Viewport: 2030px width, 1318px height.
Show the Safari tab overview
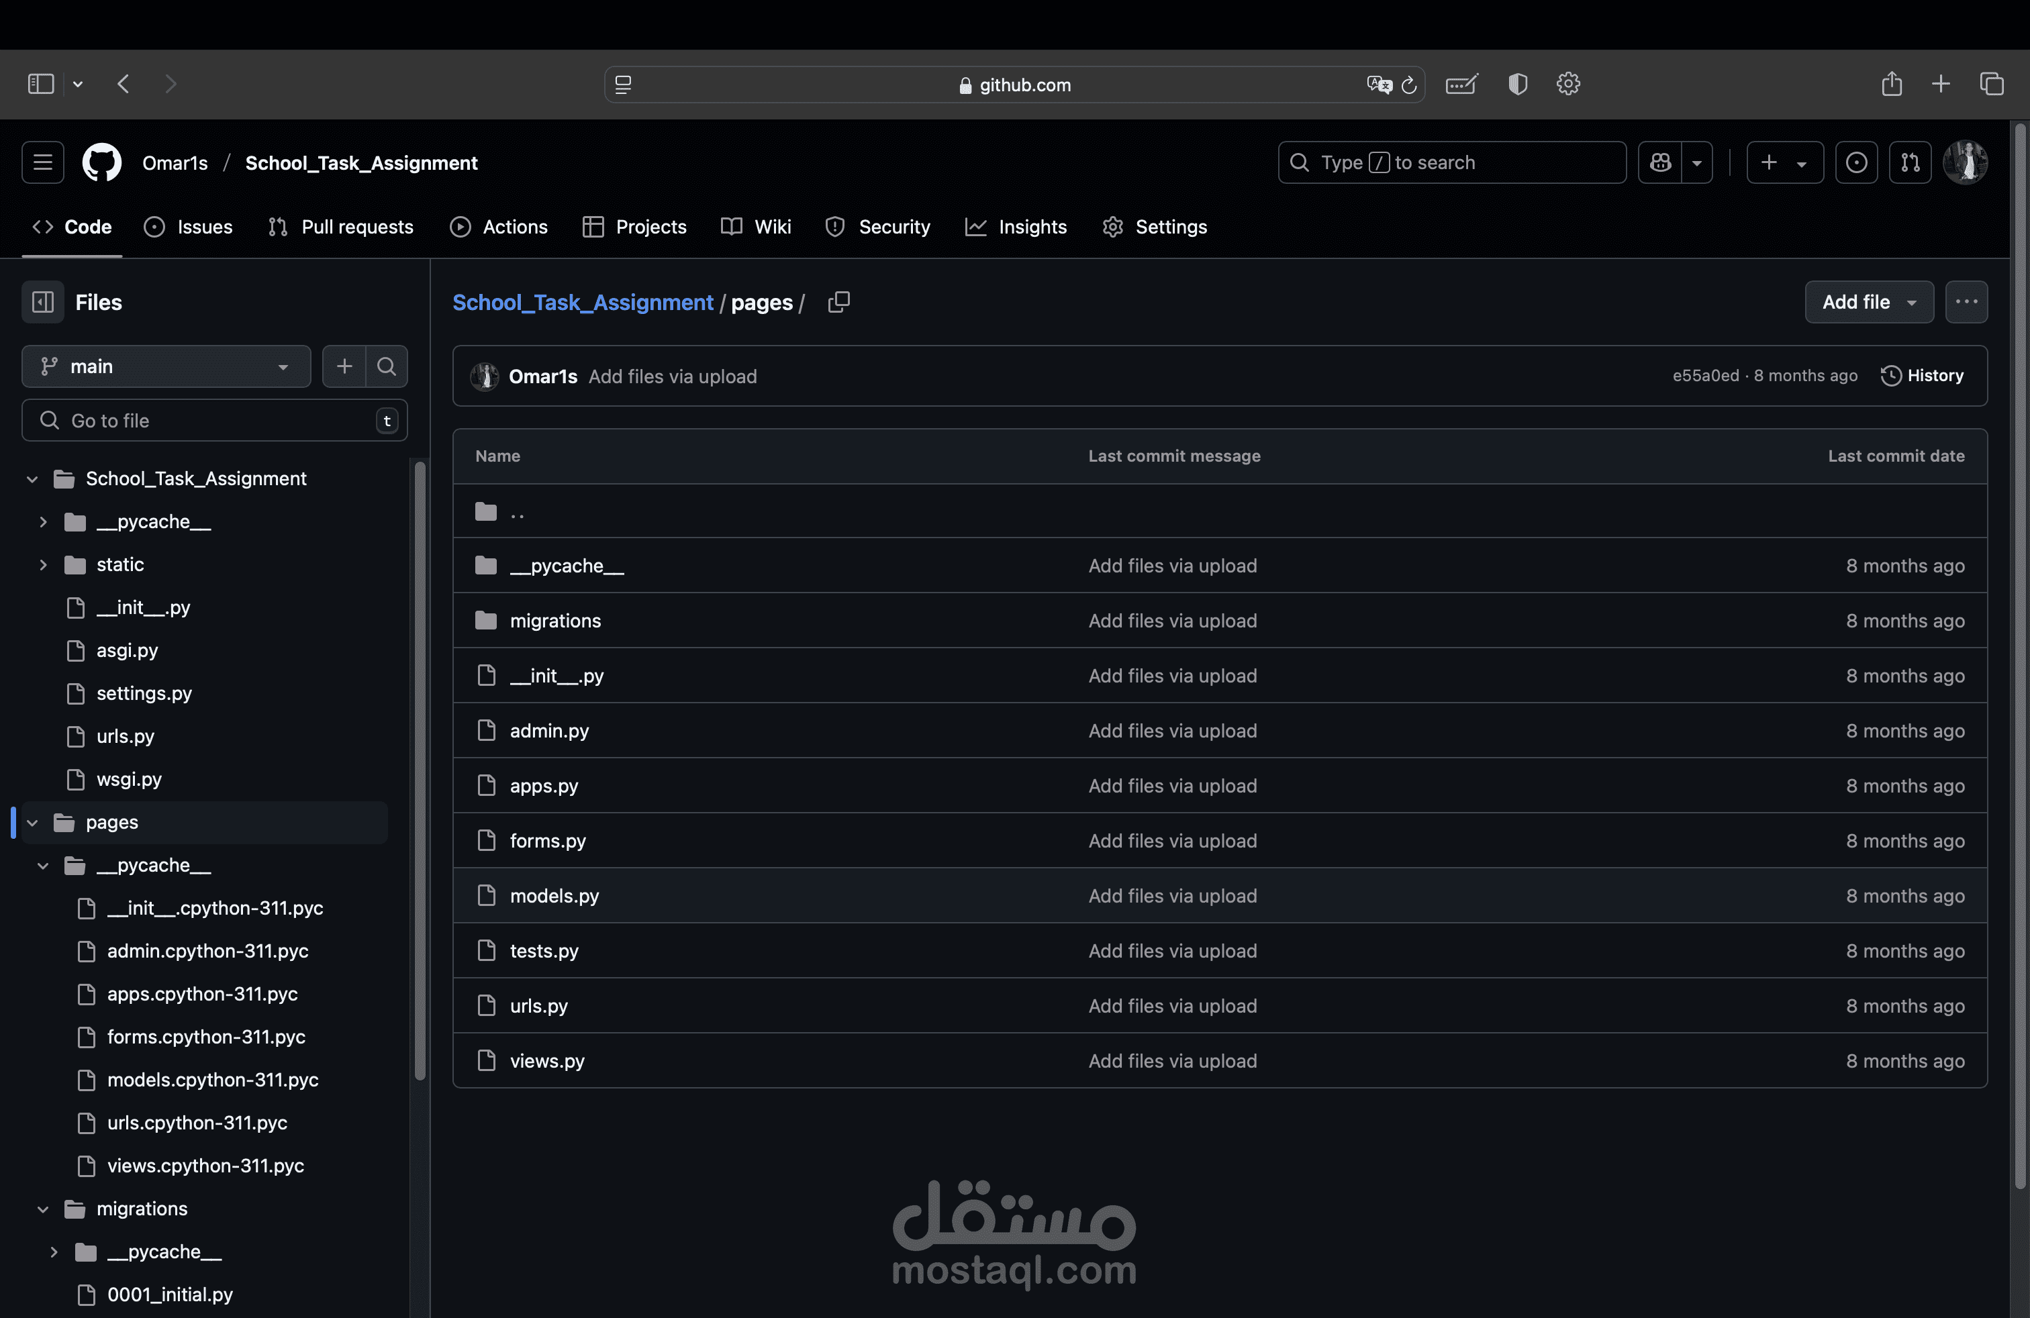(x=1992, y=83)
